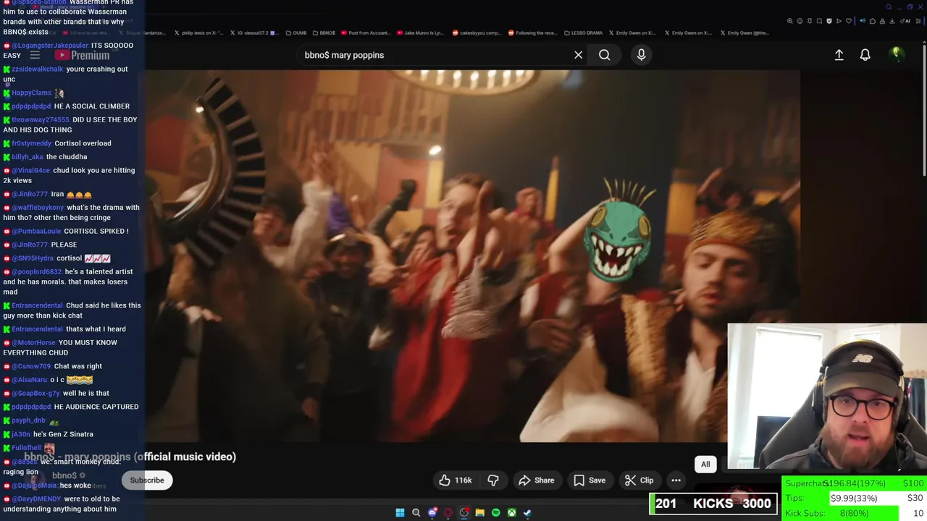Open Discord from the taskbar
Screen dimensions: 927x521
coord(432,512)
